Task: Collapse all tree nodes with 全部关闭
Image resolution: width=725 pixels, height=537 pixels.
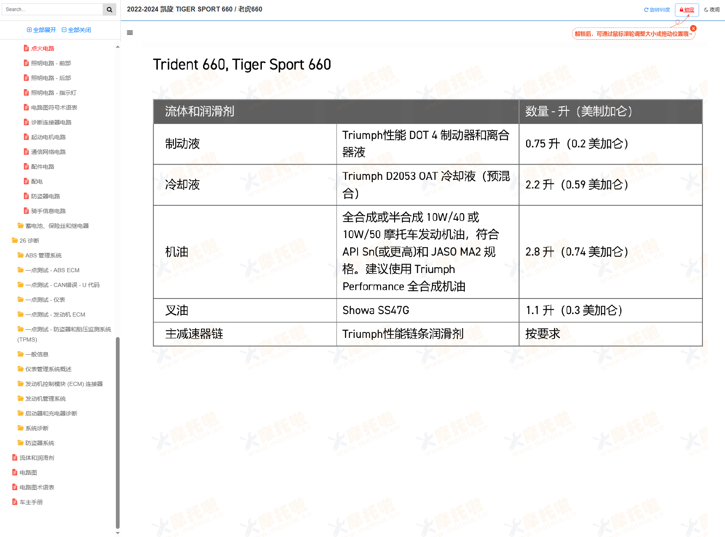Action: pos(76,30)
